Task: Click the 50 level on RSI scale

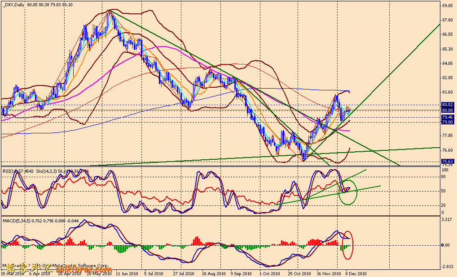Action: point(444,191)
